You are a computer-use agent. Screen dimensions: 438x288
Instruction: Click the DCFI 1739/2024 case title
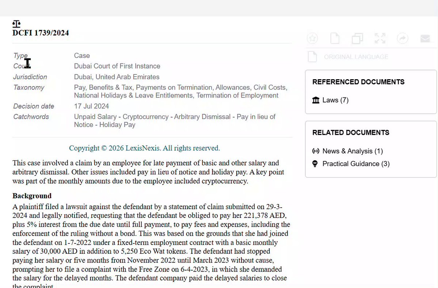tap(41, 33)
